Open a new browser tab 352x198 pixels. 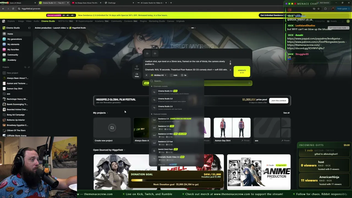tap(171, 3)
